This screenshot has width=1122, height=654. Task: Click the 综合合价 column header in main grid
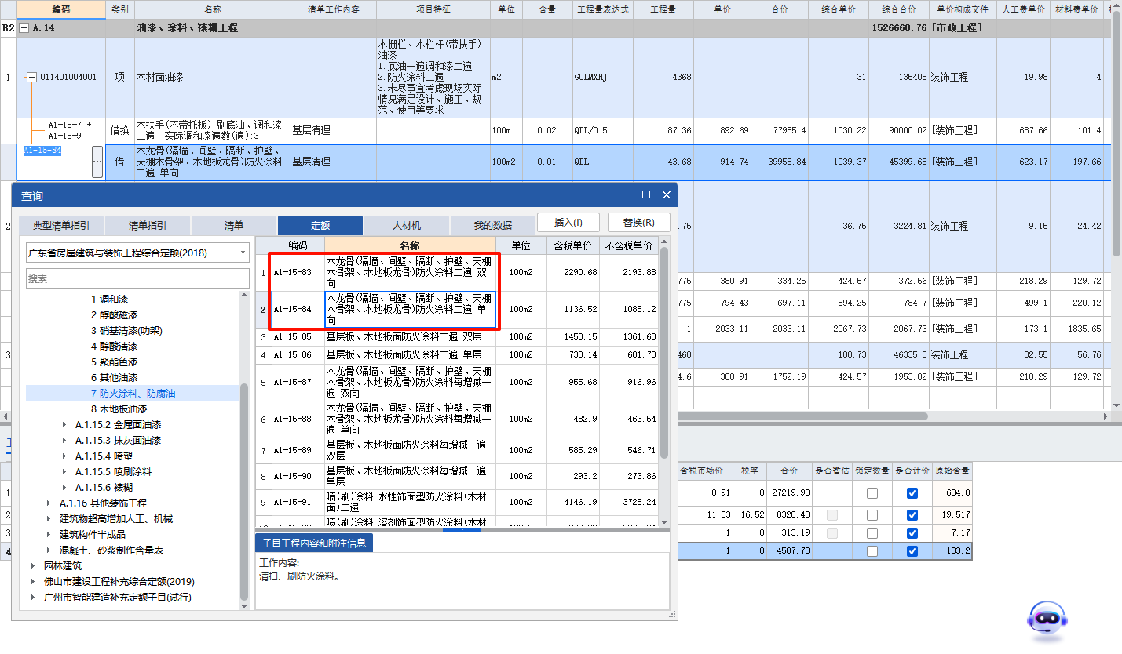[x=899, y=10]
